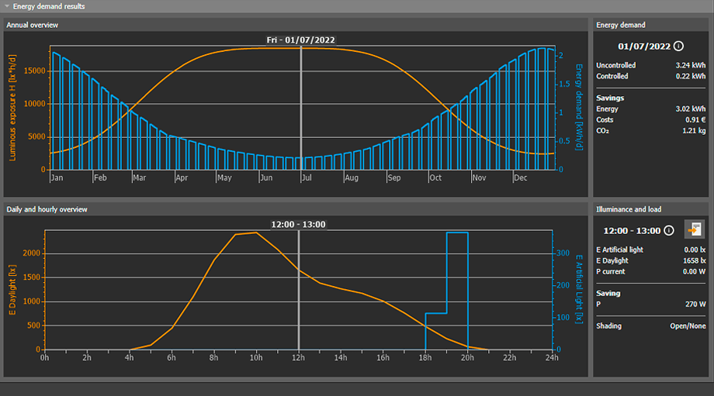Click the Sep month label on annual axis
The width and height of the screenshot is (714, 396).
(x=393, y=177)
